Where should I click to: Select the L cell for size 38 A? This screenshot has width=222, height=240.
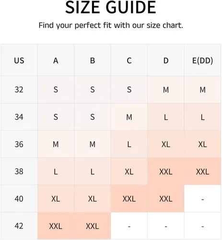pyautogui.click(x=56, y=171)
